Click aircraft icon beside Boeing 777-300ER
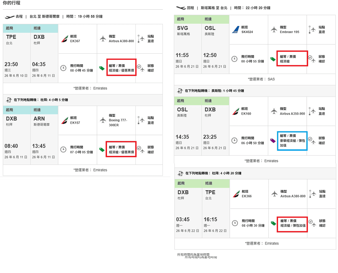Viewport: 338px width, 273px height. pyautogui.click(x=103, y=120)
